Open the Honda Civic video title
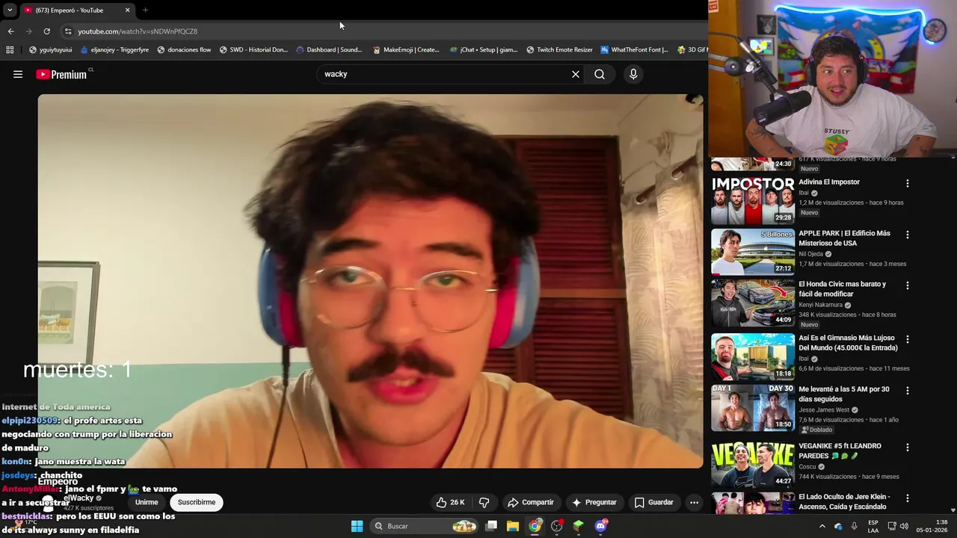The image size is (957, 538). 842,288
